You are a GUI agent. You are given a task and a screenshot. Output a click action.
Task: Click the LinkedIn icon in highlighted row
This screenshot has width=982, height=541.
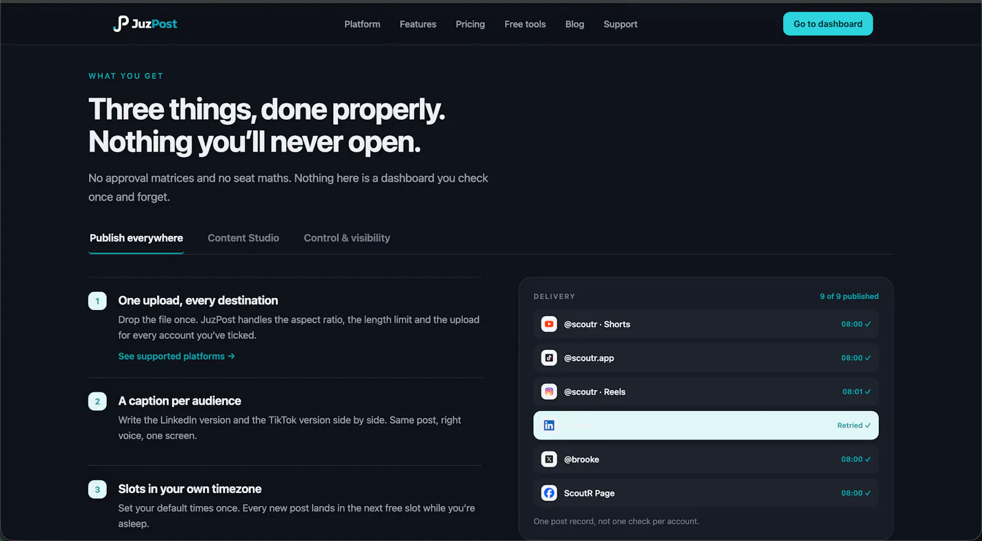549,426
